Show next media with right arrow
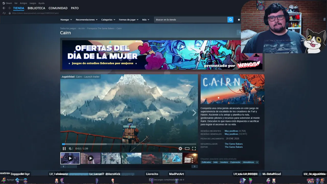327x184 pixels. coord(194,113)
